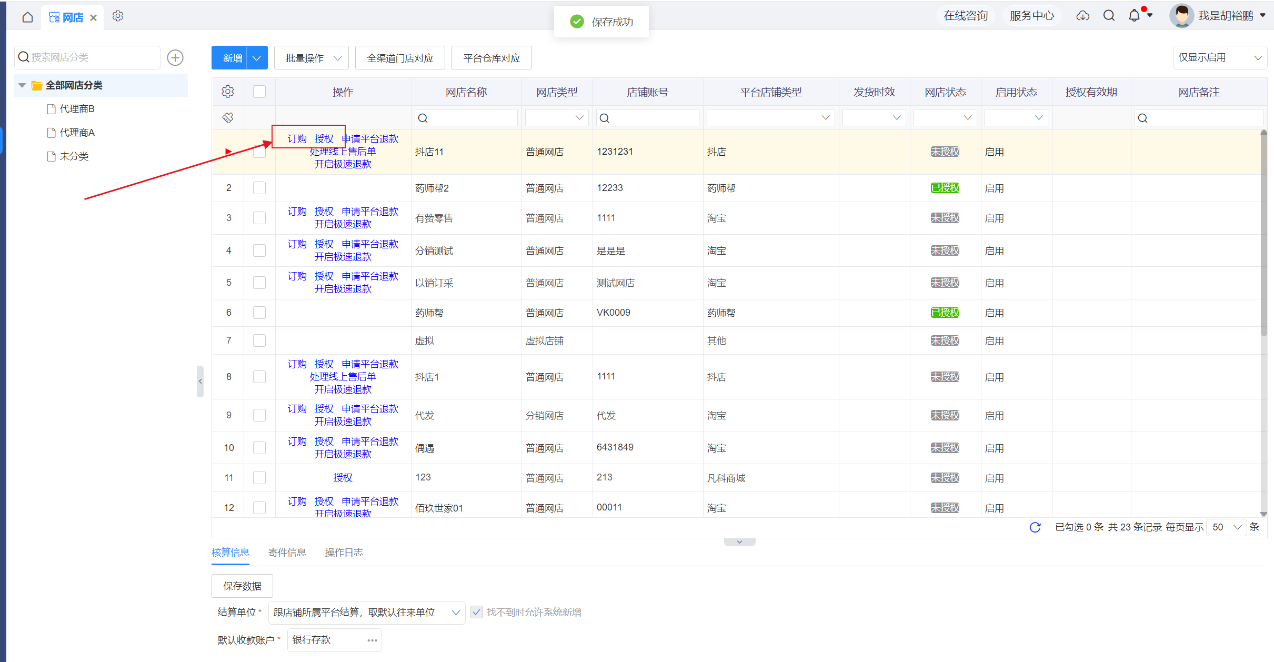
Task: Check the row for 抖店1
Action: pos(259,377)
